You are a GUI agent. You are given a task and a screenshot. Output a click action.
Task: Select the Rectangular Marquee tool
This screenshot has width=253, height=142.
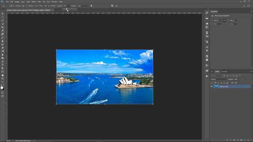tap(2, 17)
